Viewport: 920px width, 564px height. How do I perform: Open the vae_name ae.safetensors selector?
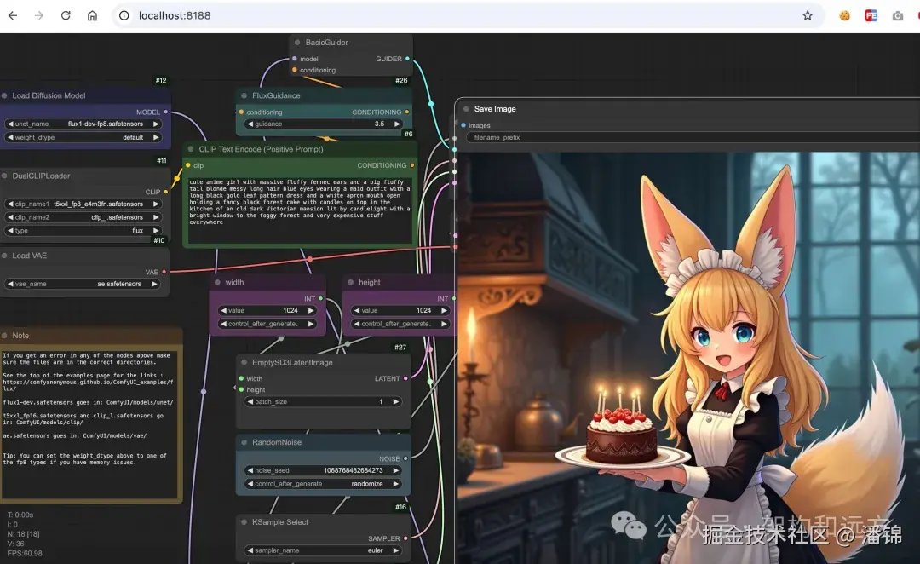pos(83,284)
